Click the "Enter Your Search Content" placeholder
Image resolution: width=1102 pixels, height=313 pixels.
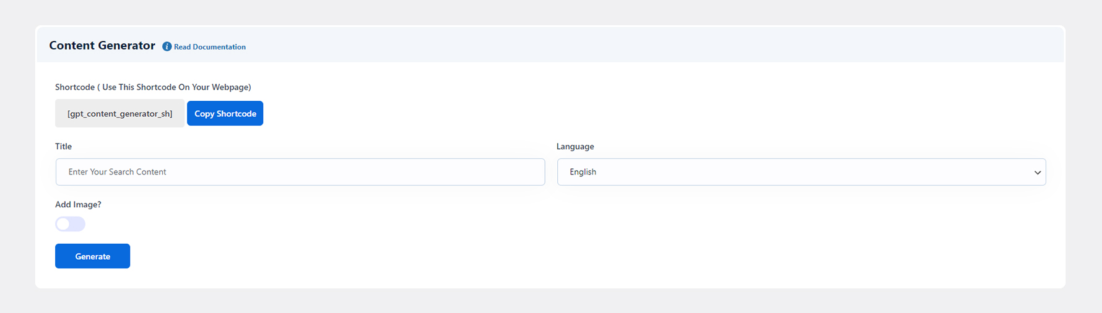(117, 172)
